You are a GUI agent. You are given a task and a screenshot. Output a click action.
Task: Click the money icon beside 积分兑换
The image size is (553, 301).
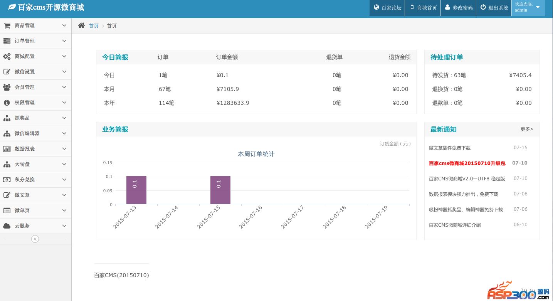[7, 180]
